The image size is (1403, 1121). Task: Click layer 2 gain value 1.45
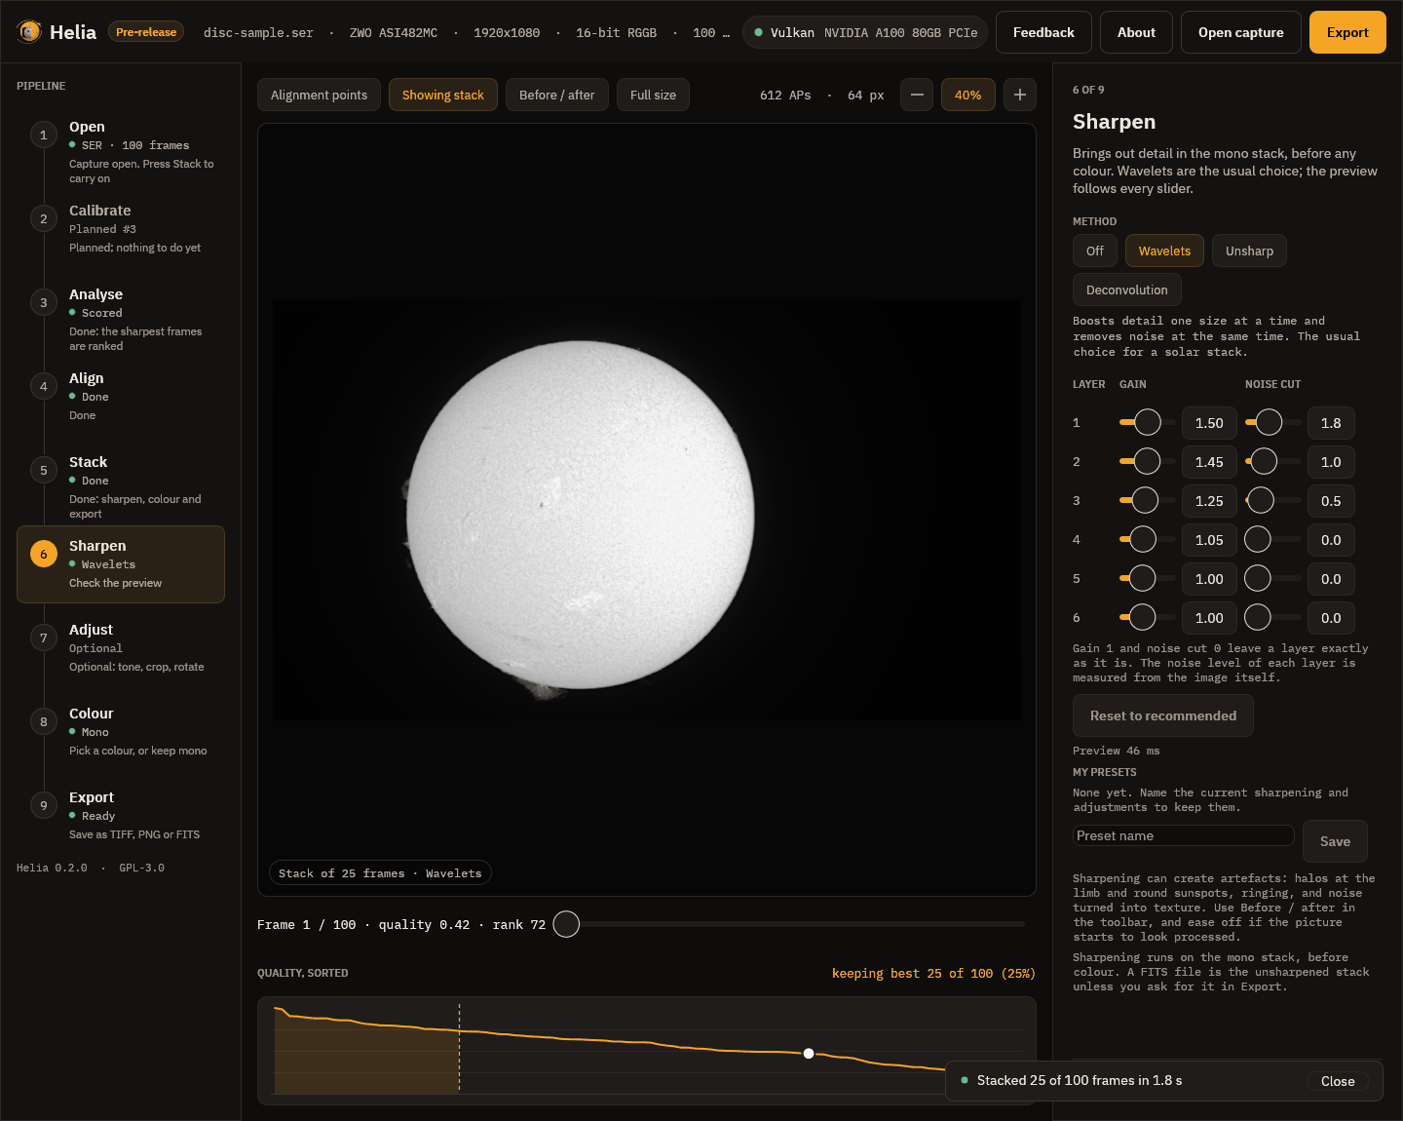point(1209,462)
